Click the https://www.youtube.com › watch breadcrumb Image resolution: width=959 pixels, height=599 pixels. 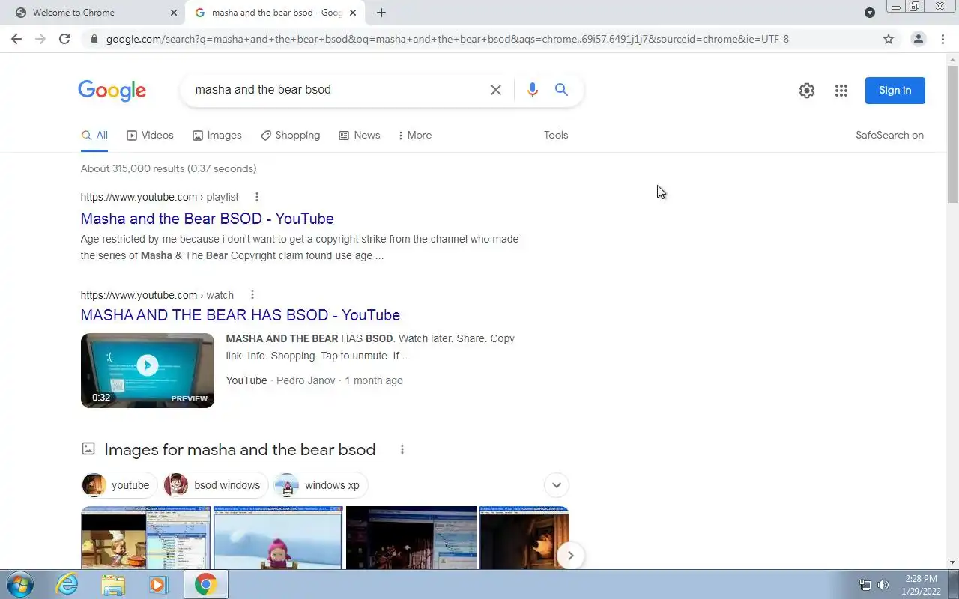[x=157, y=295]
